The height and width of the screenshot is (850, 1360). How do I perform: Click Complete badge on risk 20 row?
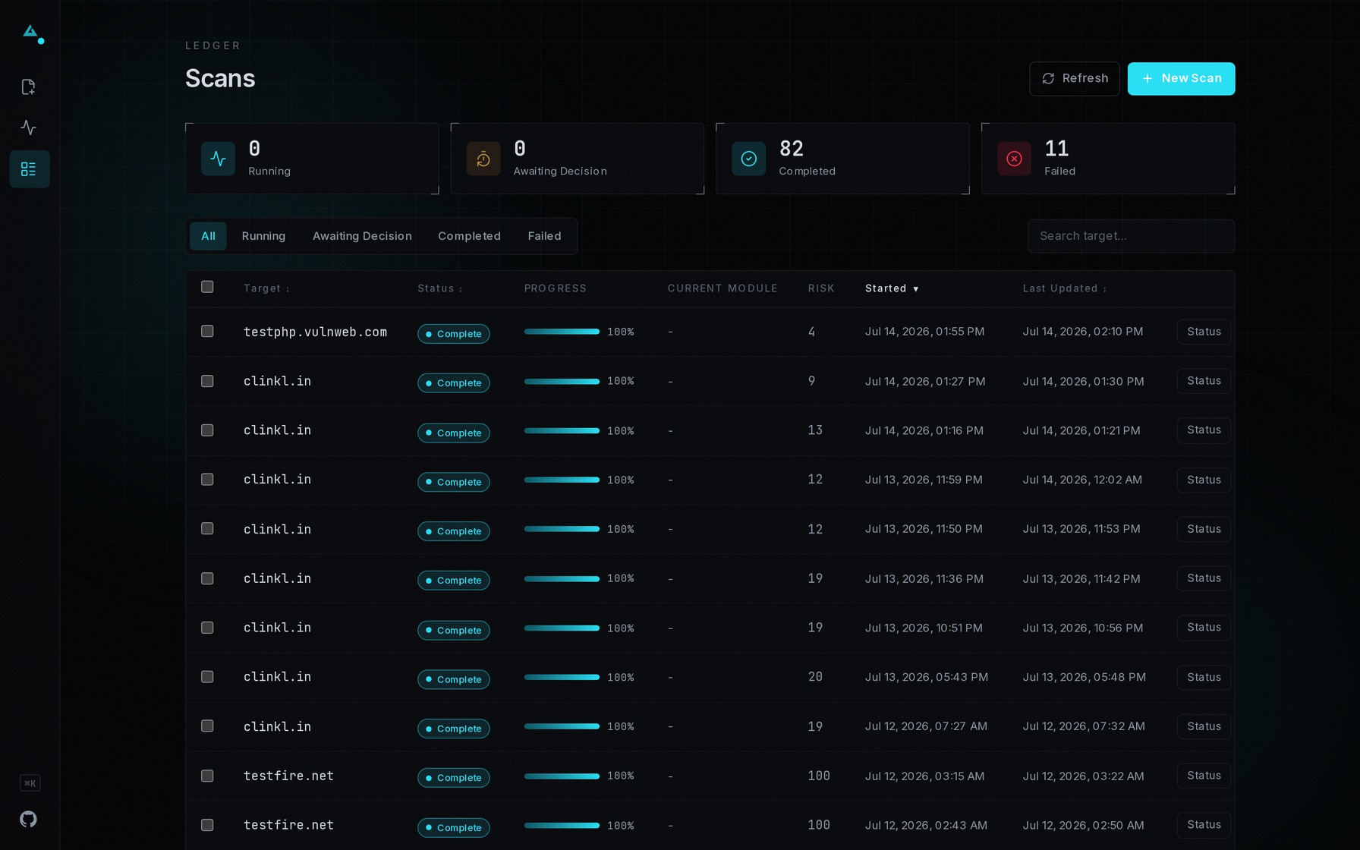click(x=454, y=679)
